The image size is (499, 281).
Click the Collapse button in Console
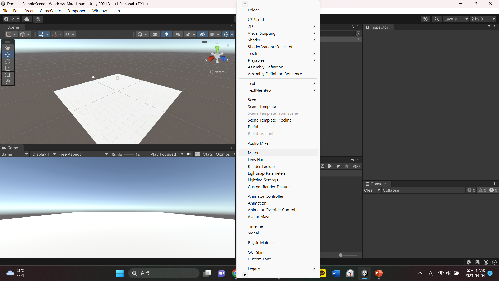click(x=391, y=190)
